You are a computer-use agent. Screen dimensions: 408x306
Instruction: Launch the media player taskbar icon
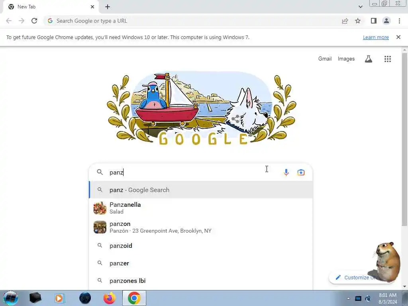point(60,298)
